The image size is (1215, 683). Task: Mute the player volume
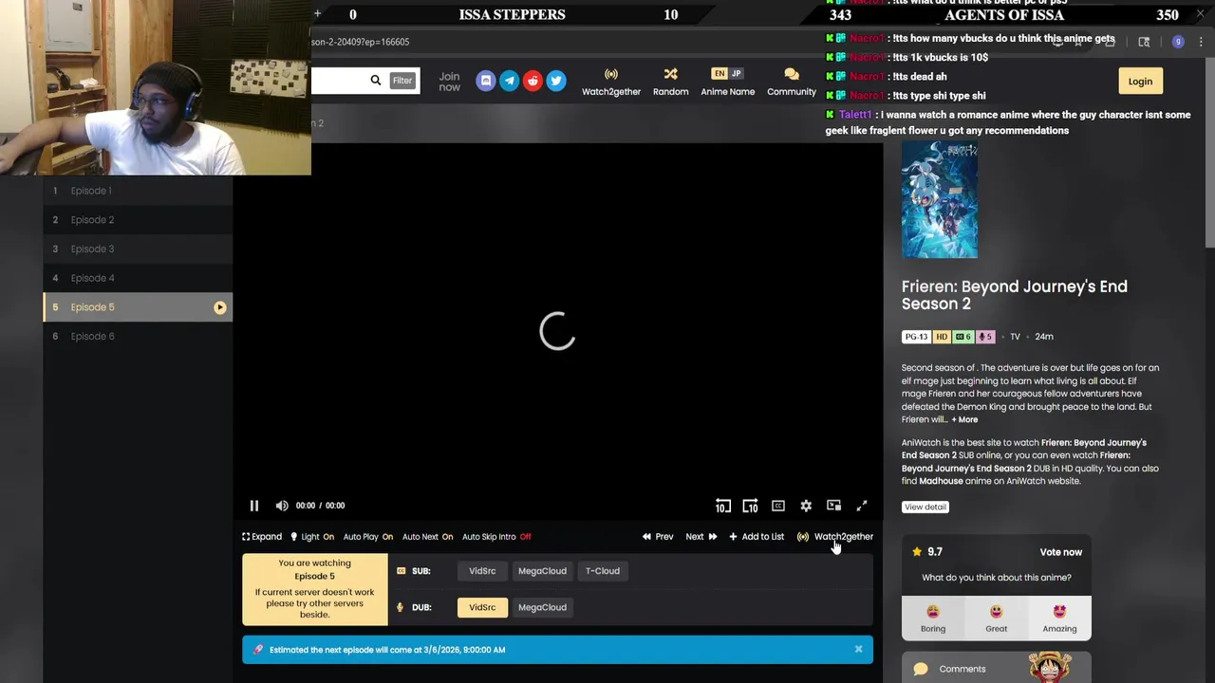pyautogui.click(x=282, y=506)
